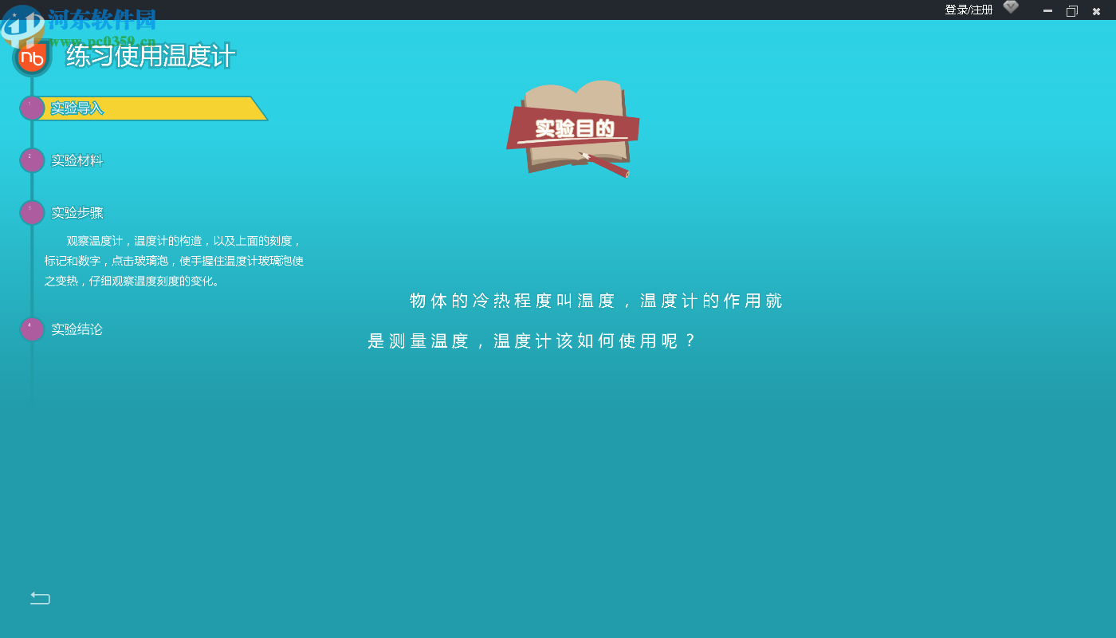Click the numbered circle beside 实验步骤
This screenshot has height=638, width=1116.
coord(32,212)
